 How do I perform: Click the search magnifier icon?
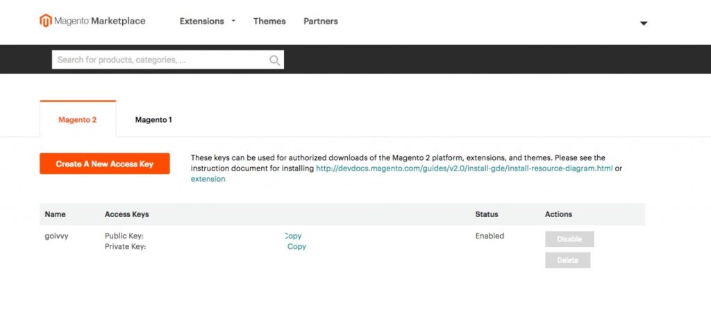274,60
